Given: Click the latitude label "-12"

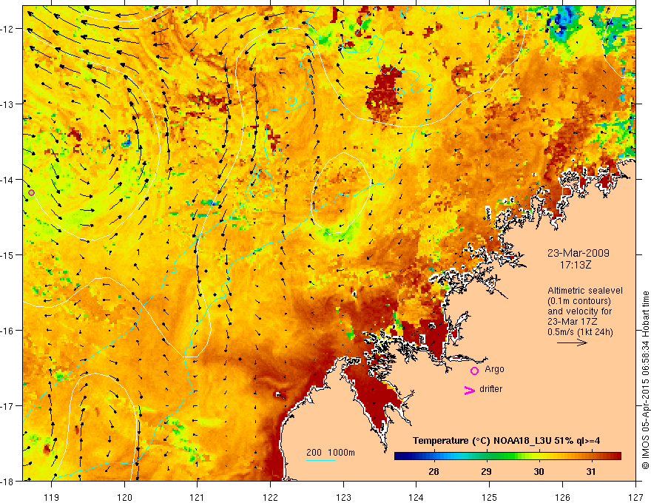Looking at the screenshot, I should click(7, 29).
